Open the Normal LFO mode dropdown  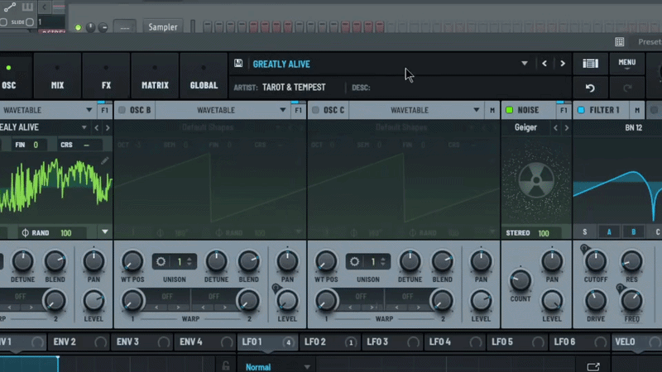(x=307, y=366)
